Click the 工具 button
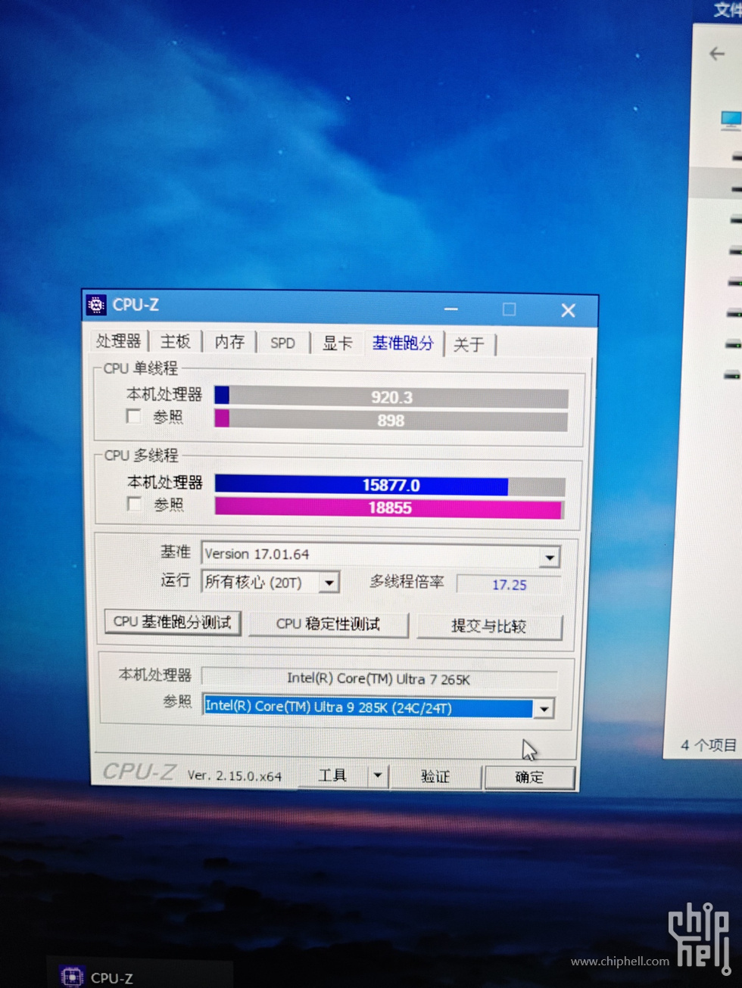The height and width of the screenshot is (988, 742). coord(332,775)
